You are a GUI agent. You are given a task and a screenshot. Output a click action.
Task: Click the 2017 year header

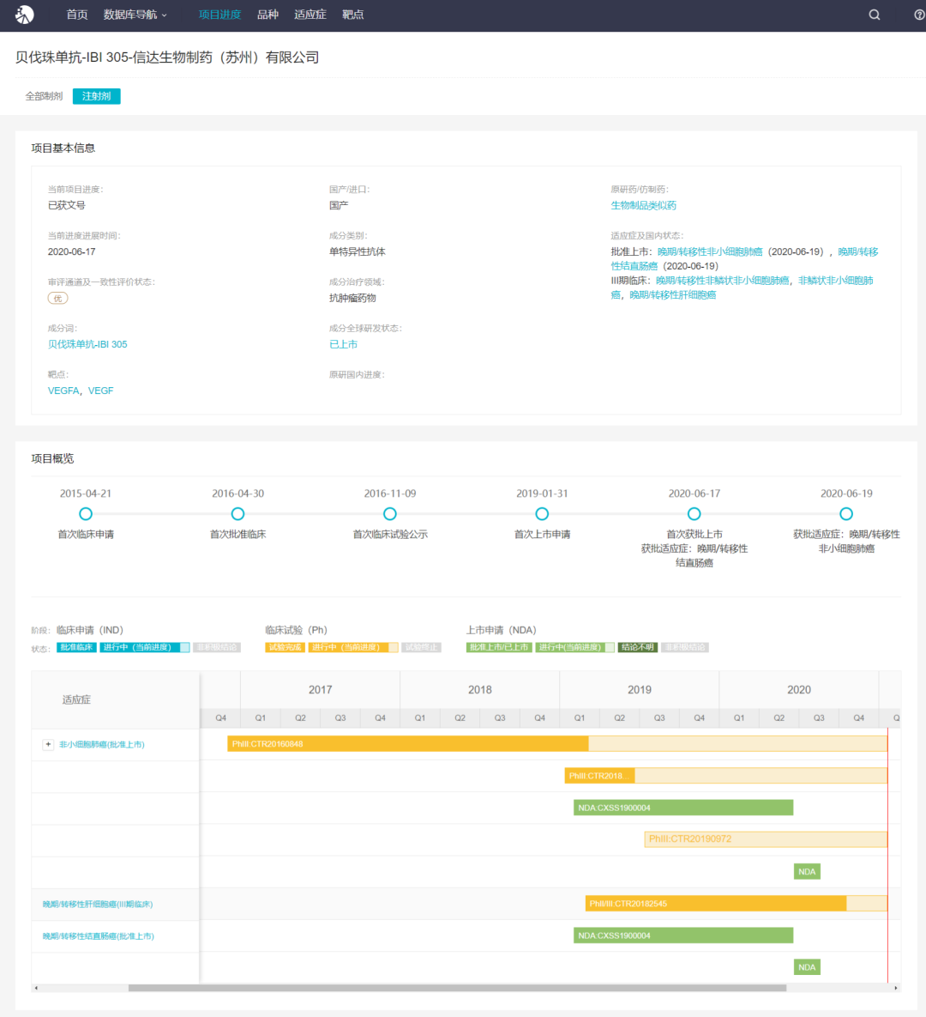click(x=320, y=689)
